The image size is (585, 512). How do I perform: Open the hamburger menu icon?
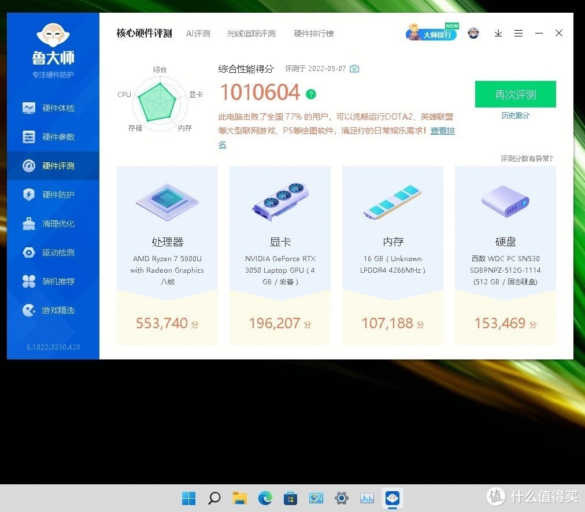518,33
